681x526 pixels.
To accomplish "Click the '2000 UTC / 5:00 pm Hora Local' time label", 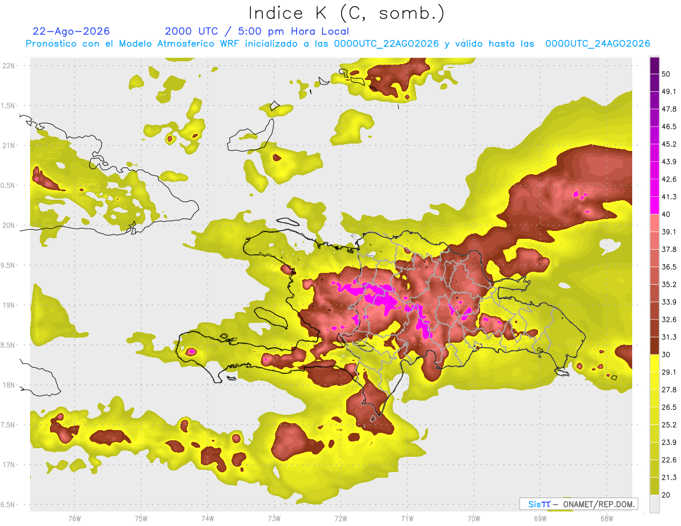I will [257, 31].
